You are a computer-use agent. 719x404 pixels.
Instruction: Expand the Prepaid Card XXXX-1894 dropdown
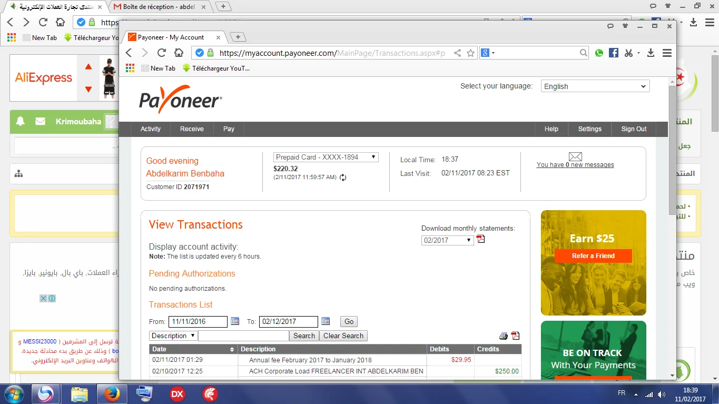pos(326,157)
